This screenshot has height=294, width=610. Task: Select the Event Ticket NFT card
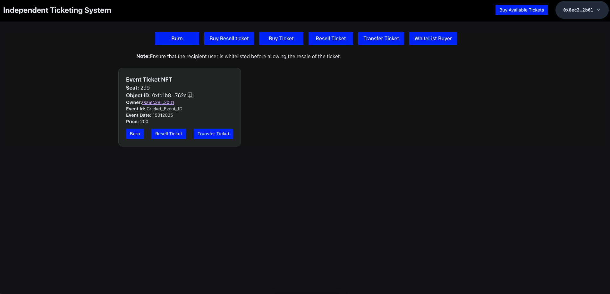click(179, 107)
